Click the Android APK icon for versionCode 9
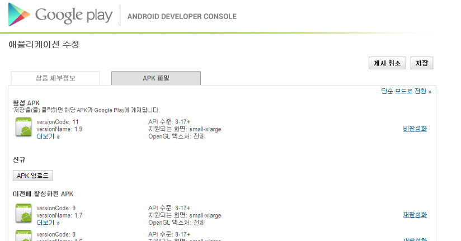 point(23,214)
